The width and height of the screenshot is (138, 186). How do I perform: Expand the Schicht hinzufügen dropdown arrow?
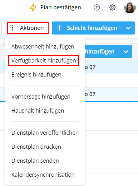coord(128,28)
